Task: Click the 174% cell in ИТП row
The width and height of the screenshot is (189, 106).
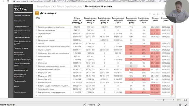Action: click(x=131, y=37)
